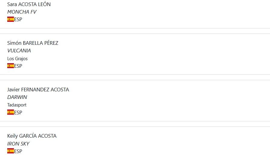
Task: Click the gap separating Javier and Keily entries
Action: click(135, 124)
